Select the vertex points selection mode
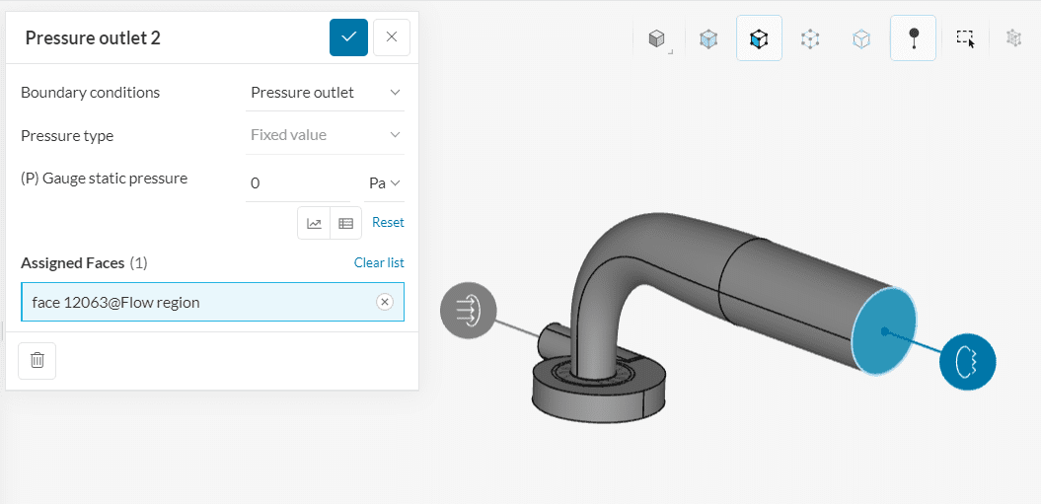This screenshot has height=504, width=1041. [810, 38]
